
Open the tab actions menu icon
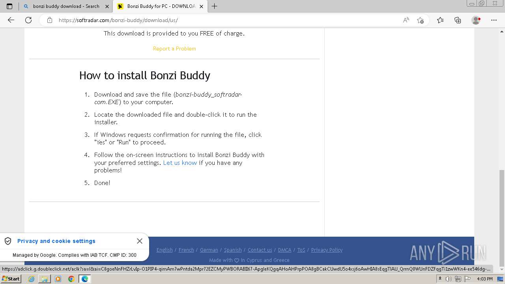pos(9,6)
